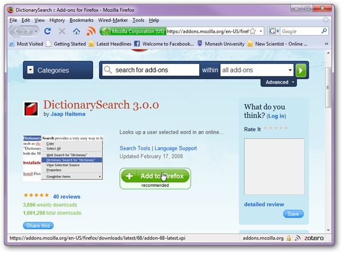Open the Tools menu

pyautogui.click(x=138, y=20)
